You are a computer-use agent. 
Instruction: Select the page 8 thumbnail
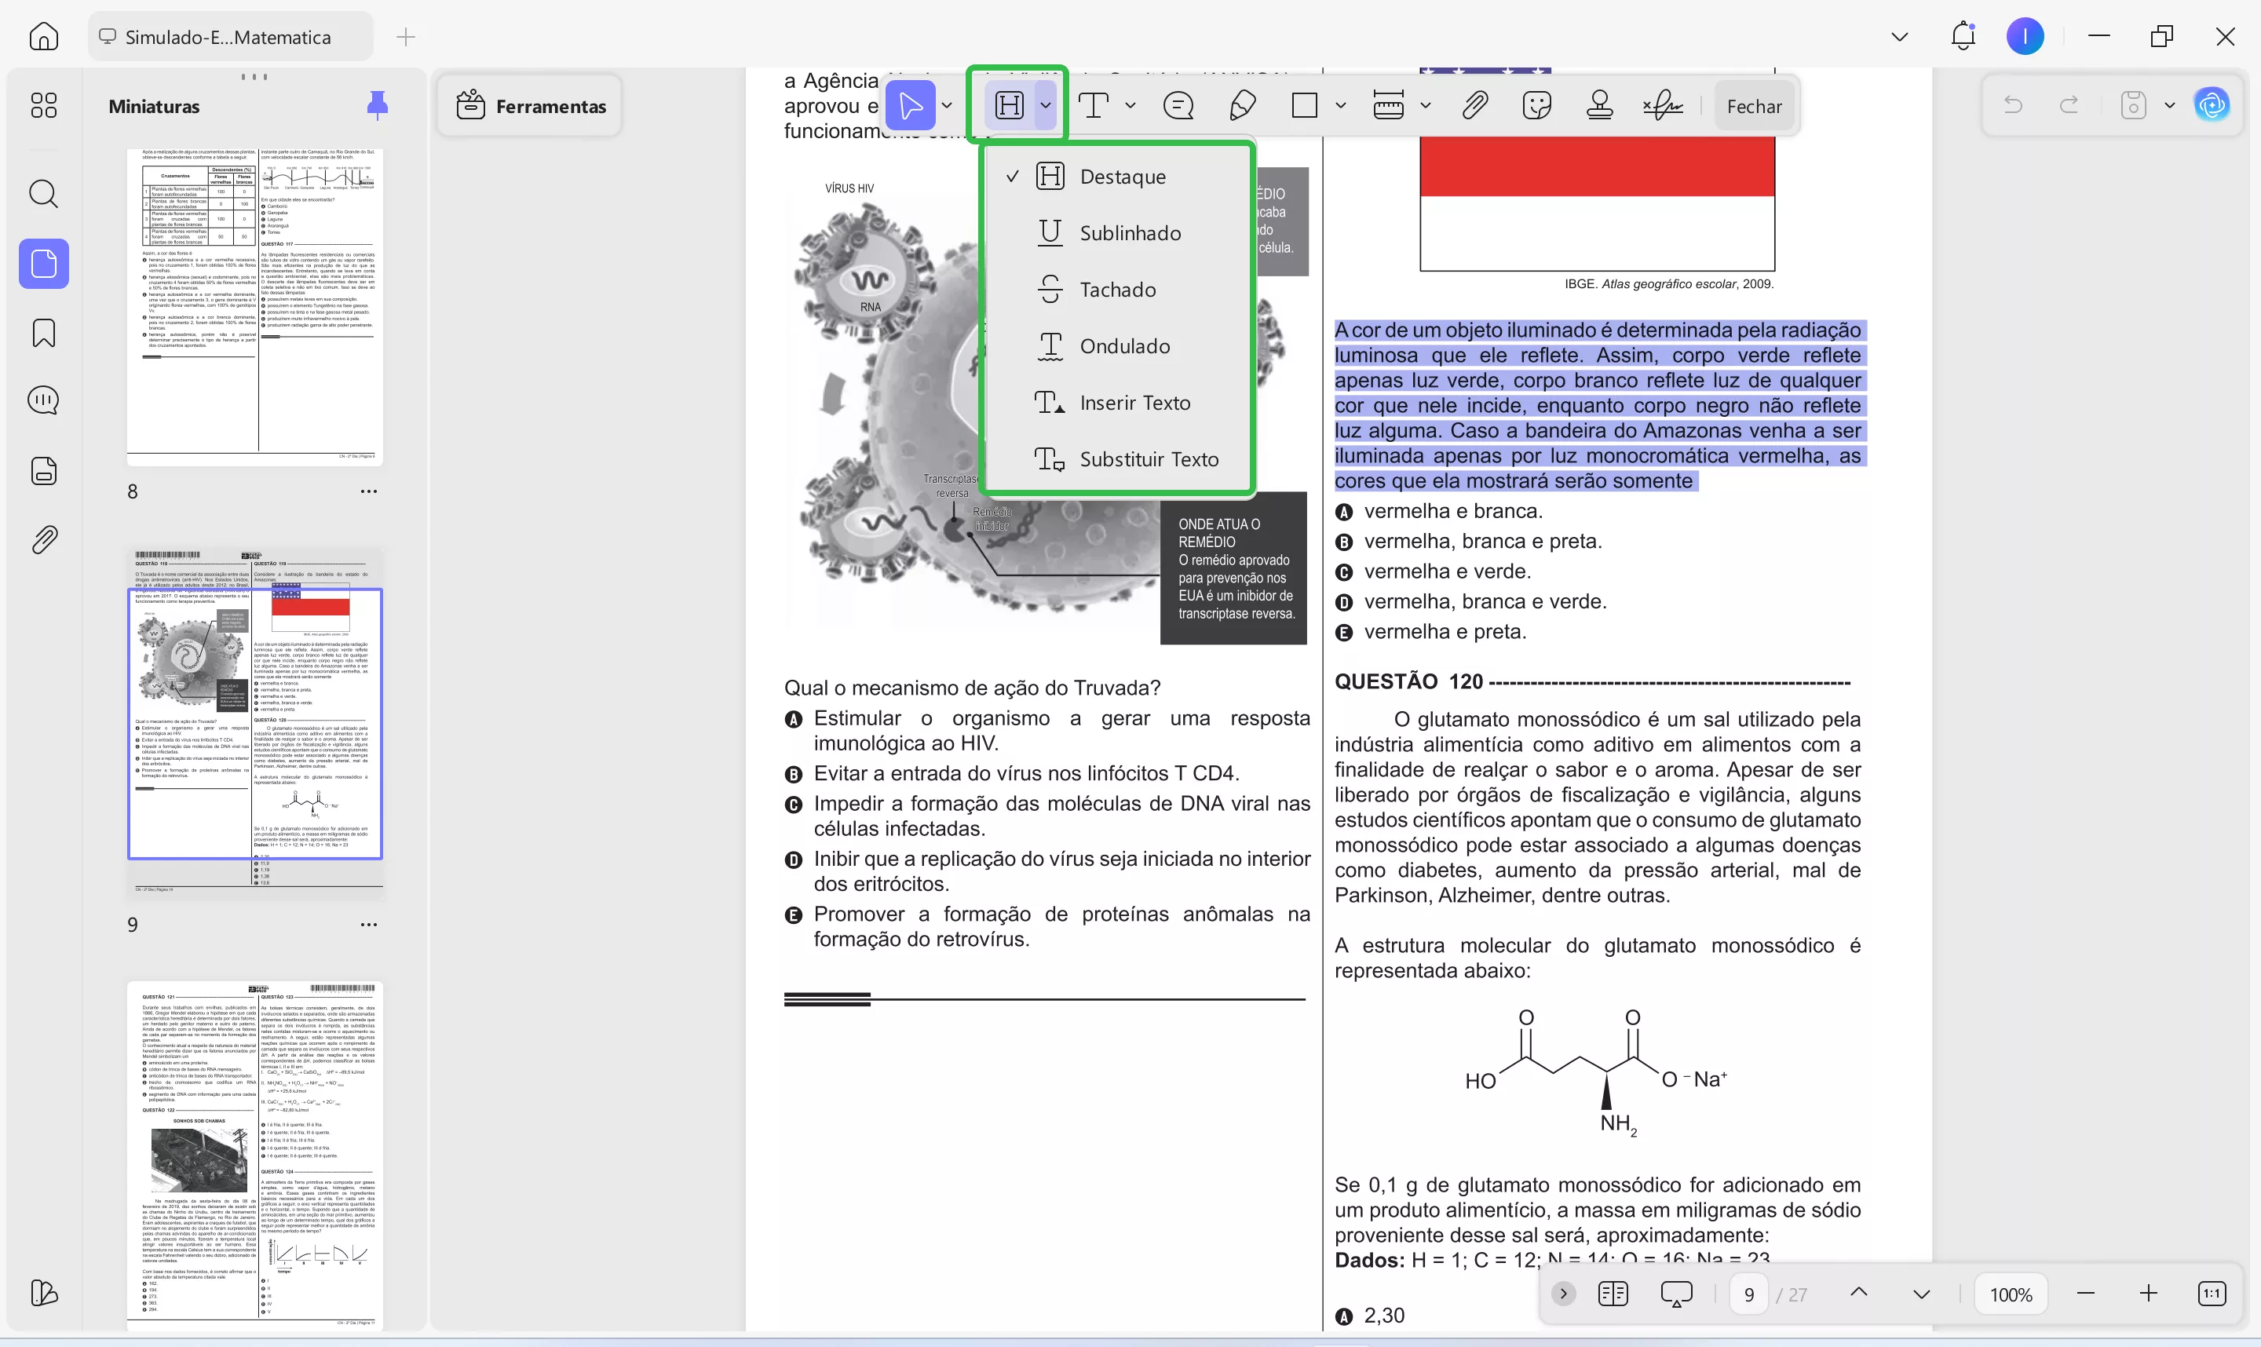click(255, 307)
